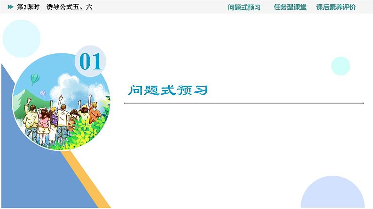This screenshot has width=373, height=209.
Task: Go to the 课后素养评价 tab
Action: tap(336, 7)
